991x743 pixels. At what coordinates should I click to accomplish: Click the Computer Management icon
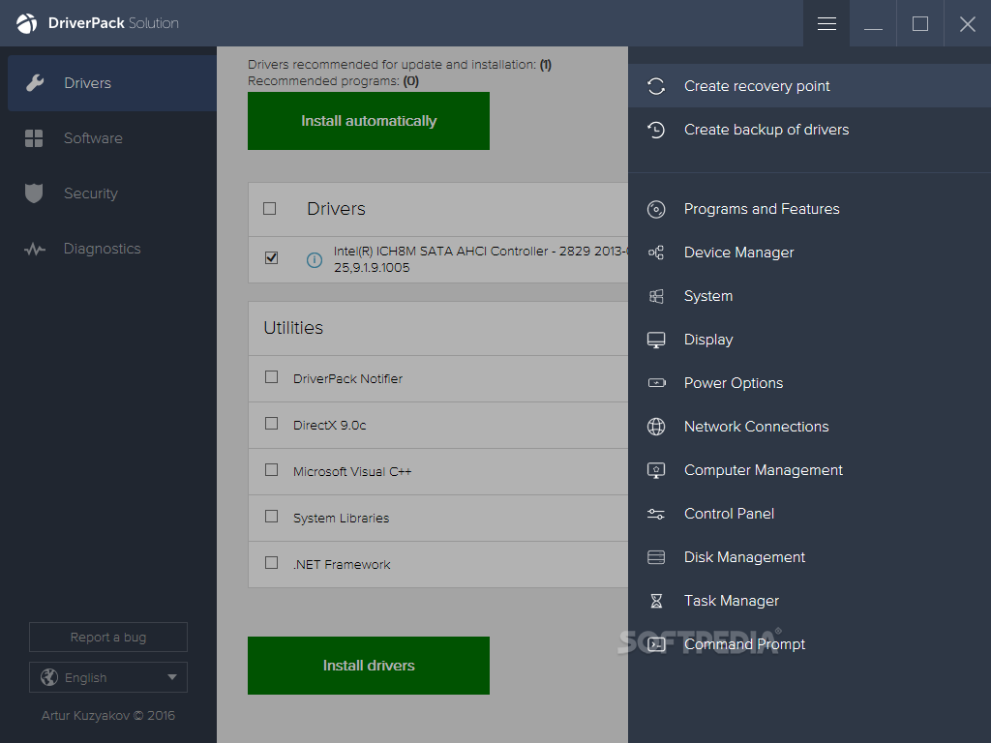(x=656, y=470)
